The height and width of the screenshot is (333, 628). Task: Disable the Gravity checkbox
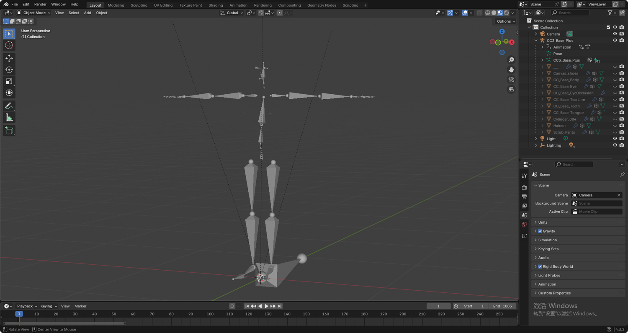tap(540, 231)
